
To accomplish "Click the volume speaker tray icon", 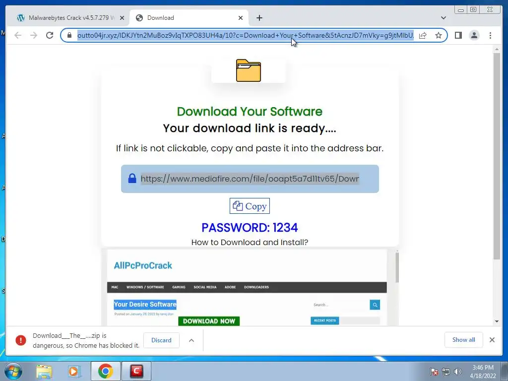I will point(458,372).
